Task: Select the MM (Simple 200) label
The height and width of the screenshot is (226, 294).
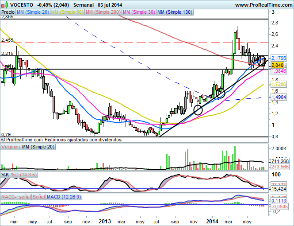Action: [x=102, y=13]
